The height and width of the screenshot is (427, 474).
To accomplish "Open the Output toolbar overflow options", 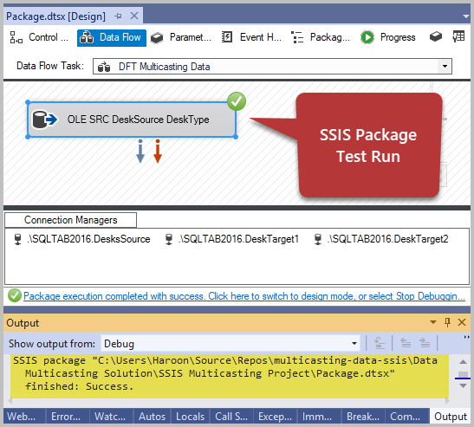I will 466,337.
